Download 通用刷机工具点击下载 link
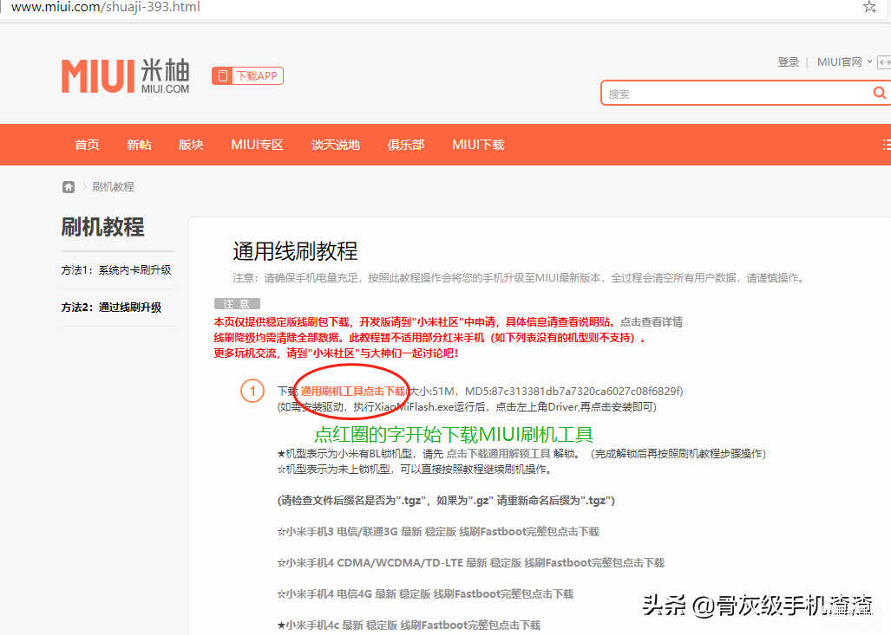This screenshot has height=635, width=891. point(352,391)
